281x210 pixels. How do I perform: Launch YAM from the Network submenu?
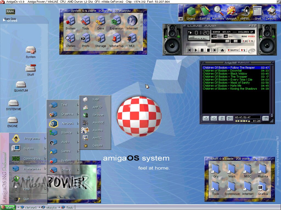(95, 100)
